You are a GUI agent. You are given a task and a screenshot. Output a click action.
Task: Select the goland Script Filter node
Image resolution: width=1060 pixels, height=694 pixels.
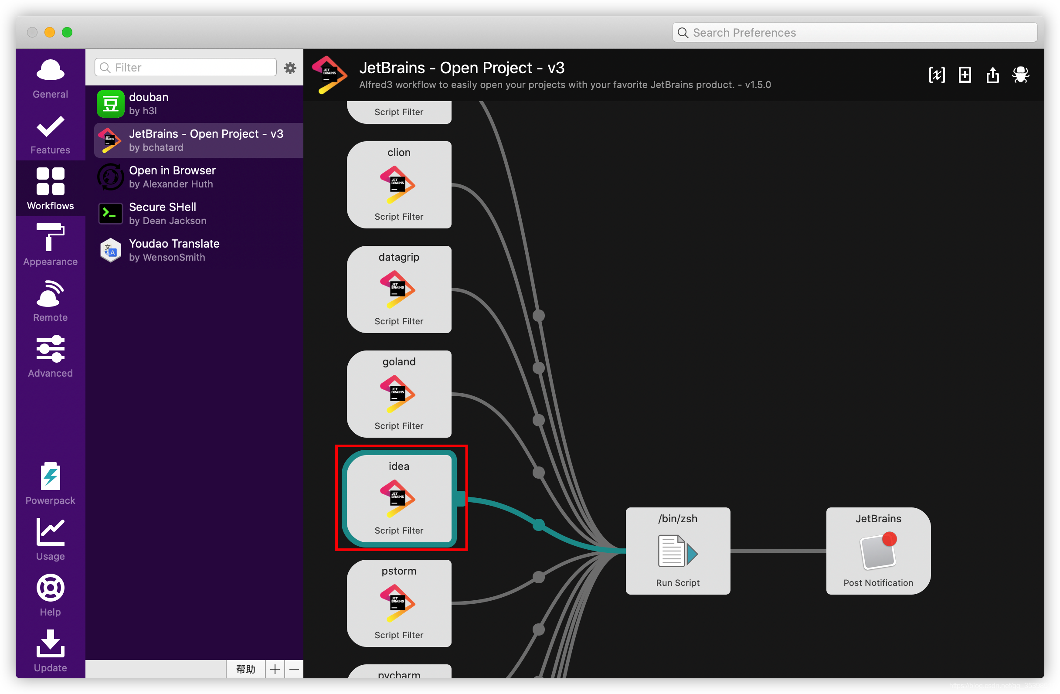(x=399, y=394)
